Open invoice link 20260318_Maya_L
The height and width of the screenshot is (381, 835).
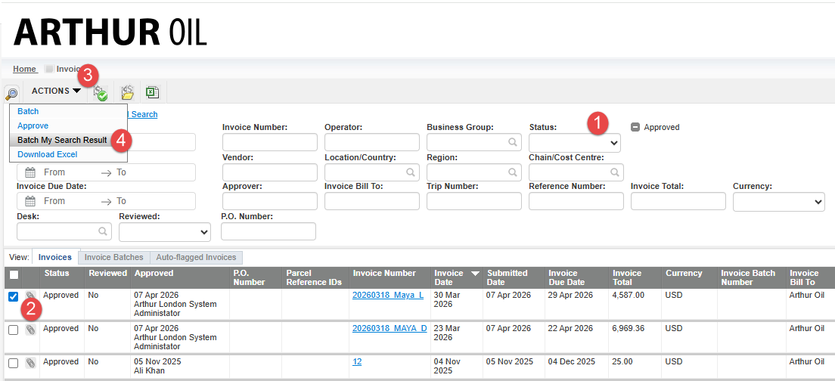[388, 296]
